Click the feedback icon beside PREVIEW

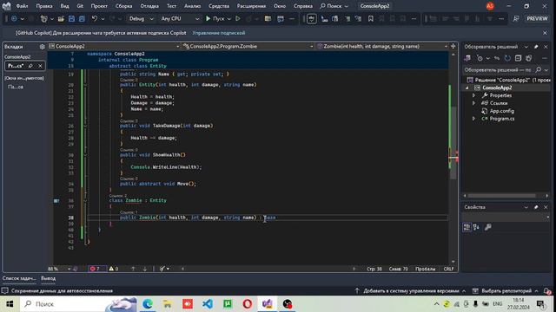(x=516, y=19)
